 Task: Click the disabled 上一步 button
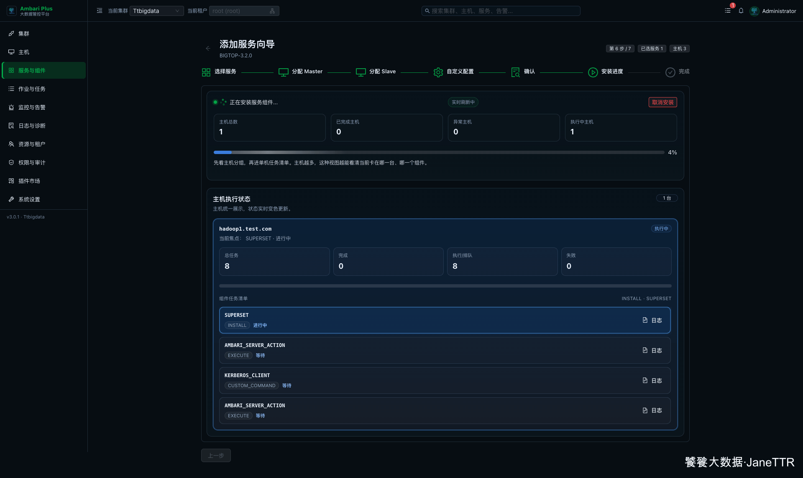216,455
